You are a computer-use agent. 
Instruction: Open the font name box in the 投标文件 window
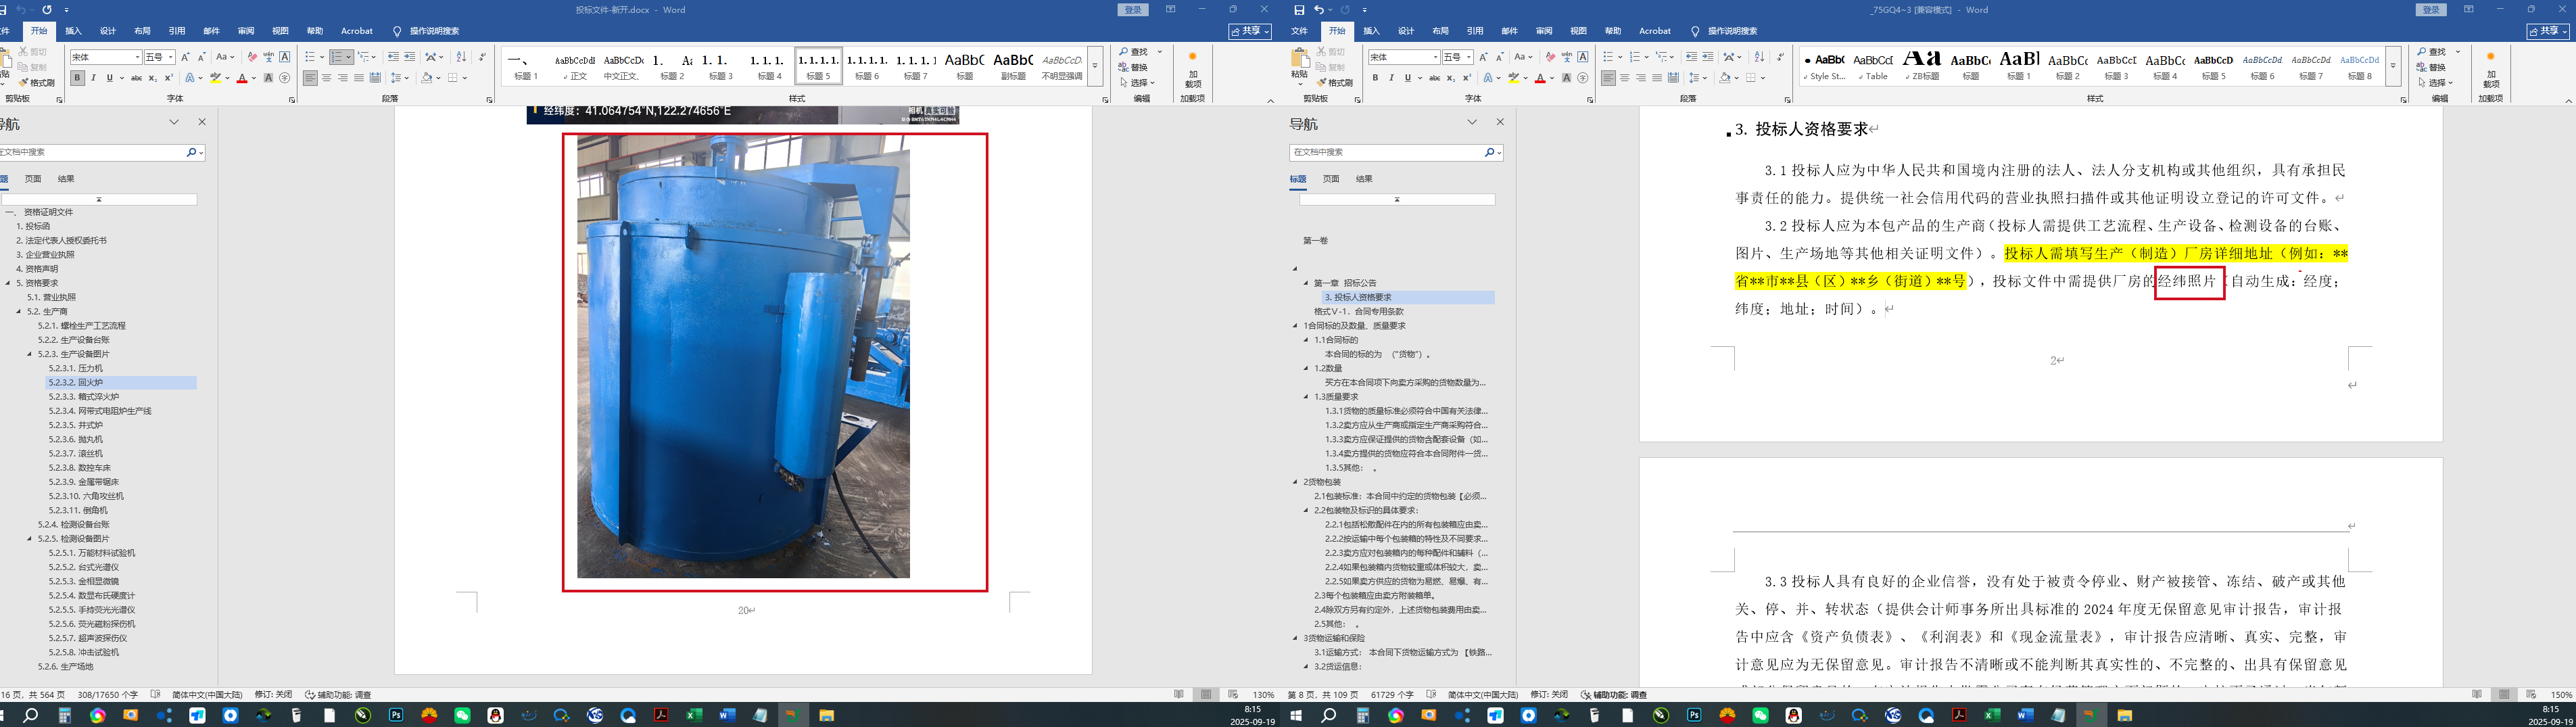pyautogui.click(x=105, y=57)
